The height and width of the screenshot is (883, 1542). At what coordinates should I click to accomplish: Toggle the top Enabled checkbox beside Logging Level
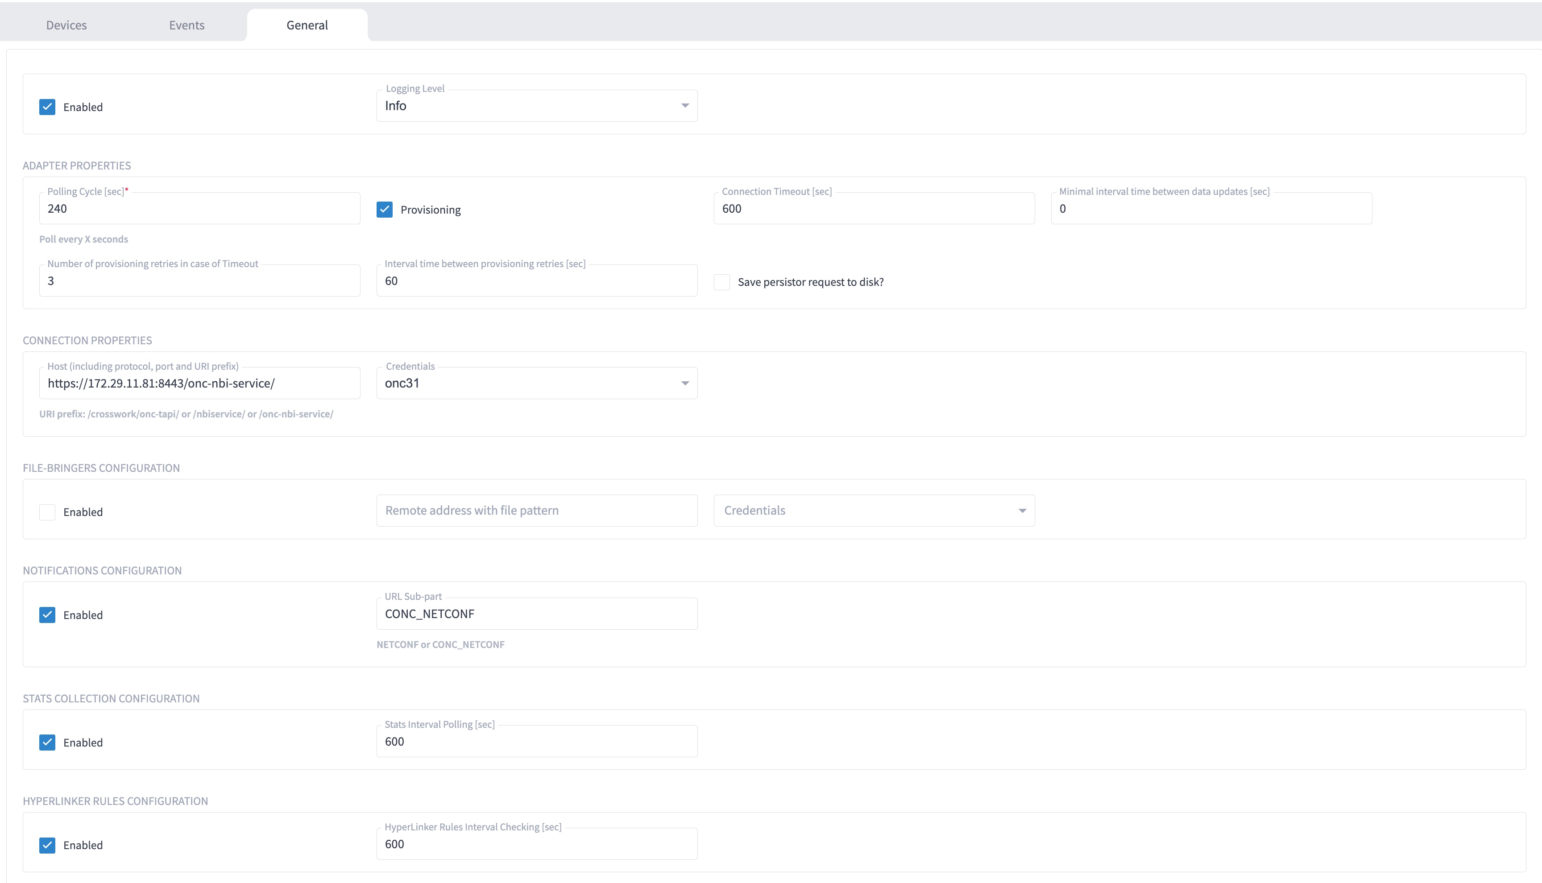coord(47,107)
